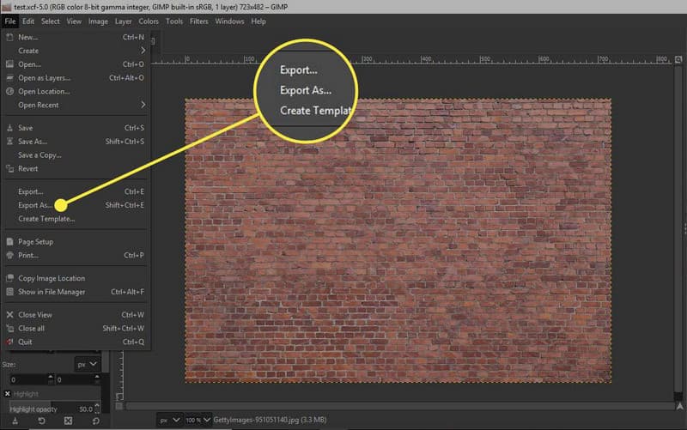Screen dimensions: 687x430
Task: Choose Open... from the File menu
Action: 76,64
